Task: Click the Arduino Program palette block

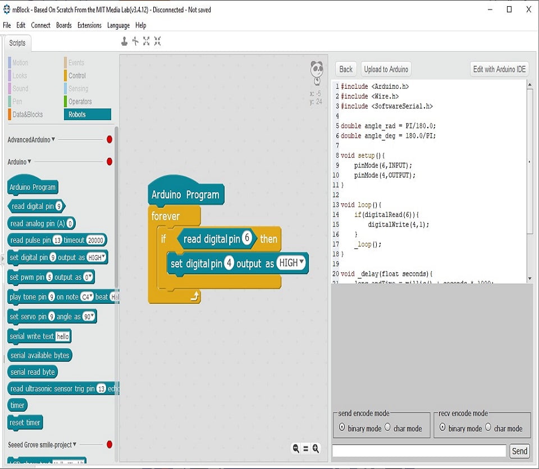Action: click(x=33, y=186)
